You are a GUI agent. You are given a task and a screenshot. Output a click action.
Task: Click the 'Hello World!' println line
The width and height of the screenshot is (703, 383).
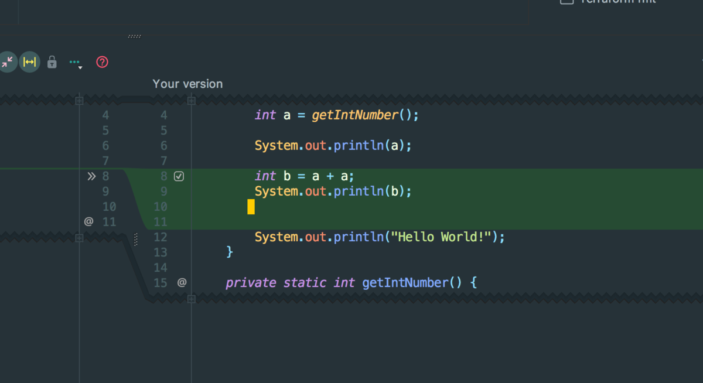(380, 237)
